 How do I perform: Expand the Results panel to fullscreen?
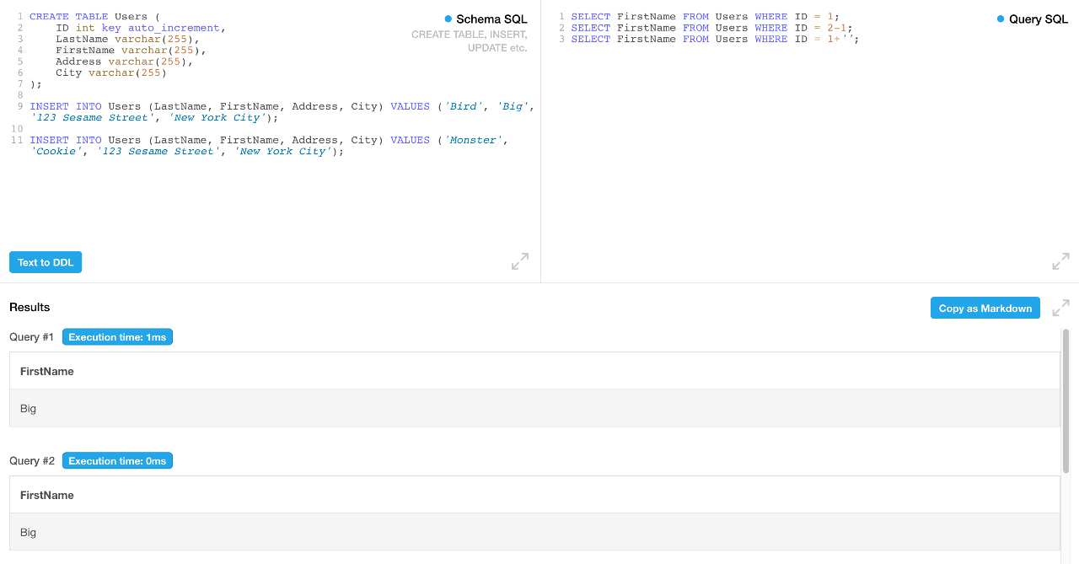point(1060,308)
